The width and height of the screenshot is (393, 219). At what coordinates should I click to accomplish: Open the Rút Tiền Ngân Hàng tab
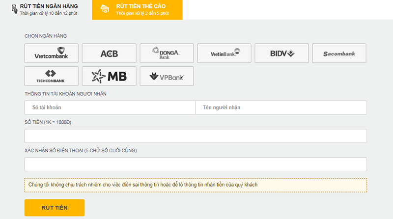click(x=46, y=10)
